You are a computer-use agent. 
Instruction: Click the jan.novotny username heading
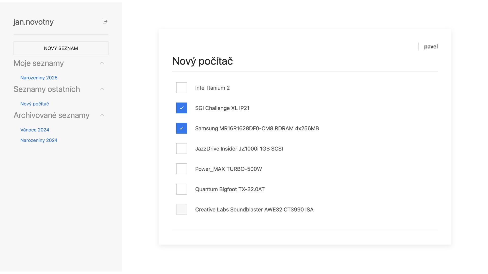(34, 22)
